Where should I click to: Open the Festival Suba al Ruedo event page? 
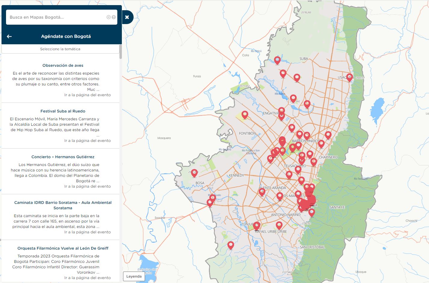pos(87,140)
